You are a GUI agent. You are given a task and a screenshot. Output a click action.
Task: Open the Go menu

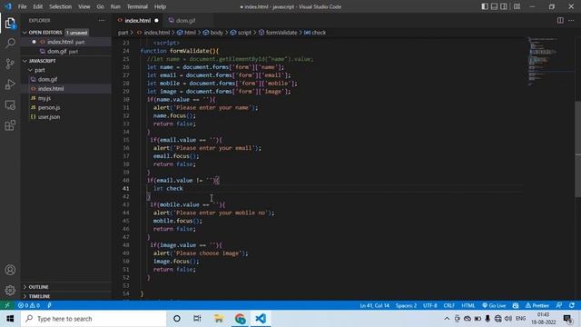[100, 6]
